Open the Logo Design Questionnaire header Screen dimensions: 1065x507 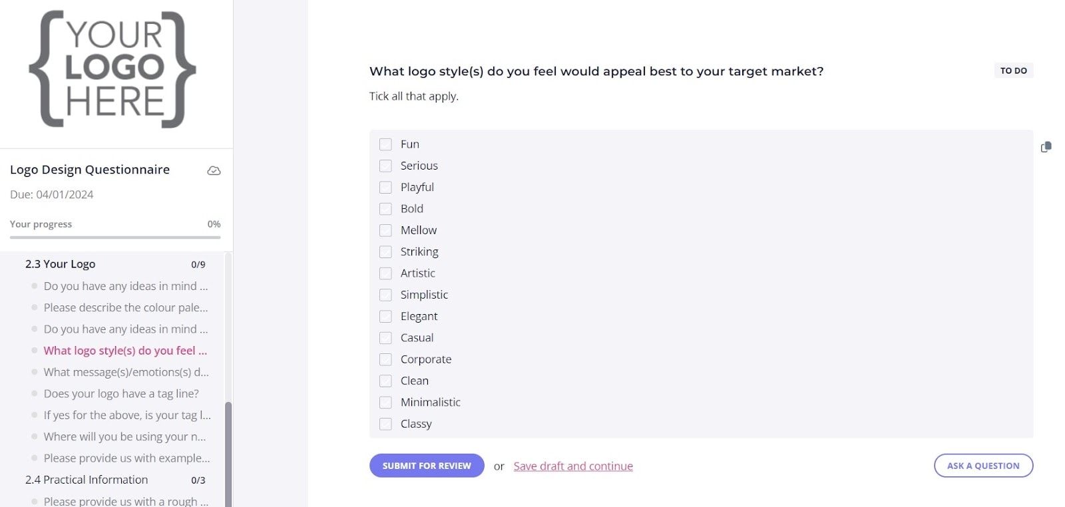90,170
